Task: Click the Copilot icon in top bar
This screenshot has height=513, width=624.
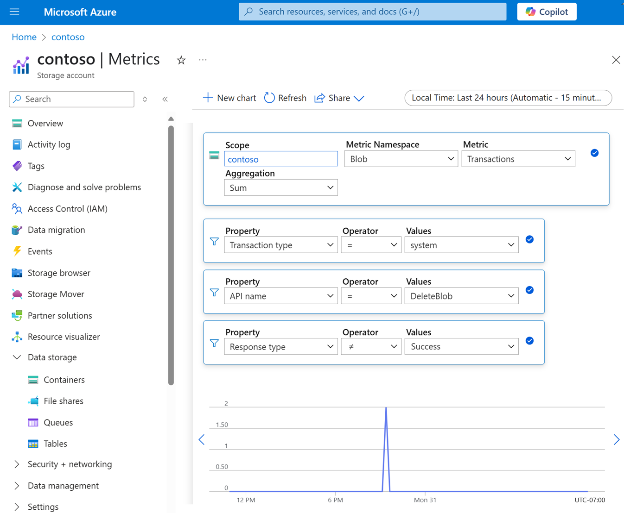Action: tap(531, 12)
